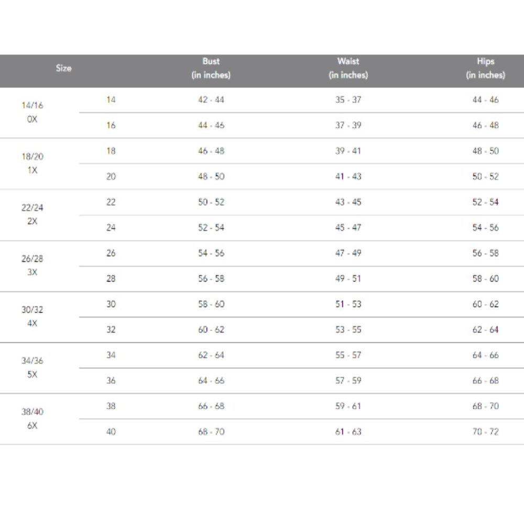Click waist value 39 - 41

(348, 151)
